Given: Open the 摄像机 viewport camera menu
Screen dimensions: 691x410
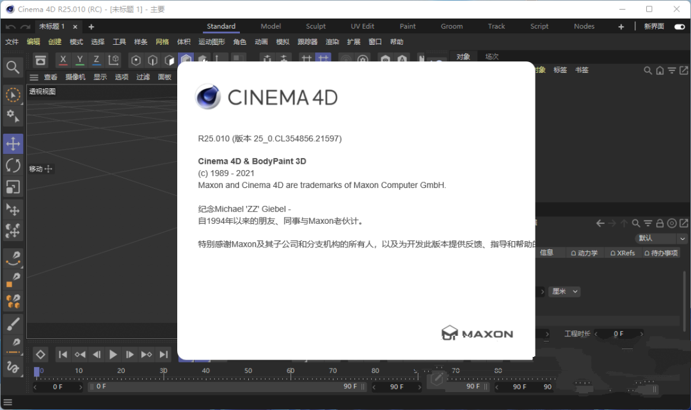Looking at the screenshot, I should (x=75, y=77).
